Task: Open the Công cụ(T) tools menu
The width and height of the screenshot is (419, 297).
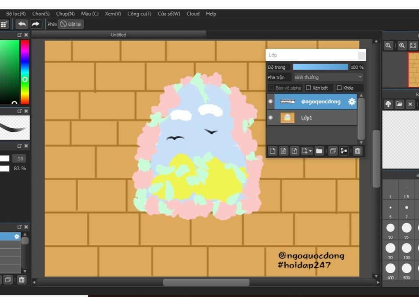Action: 139,13
